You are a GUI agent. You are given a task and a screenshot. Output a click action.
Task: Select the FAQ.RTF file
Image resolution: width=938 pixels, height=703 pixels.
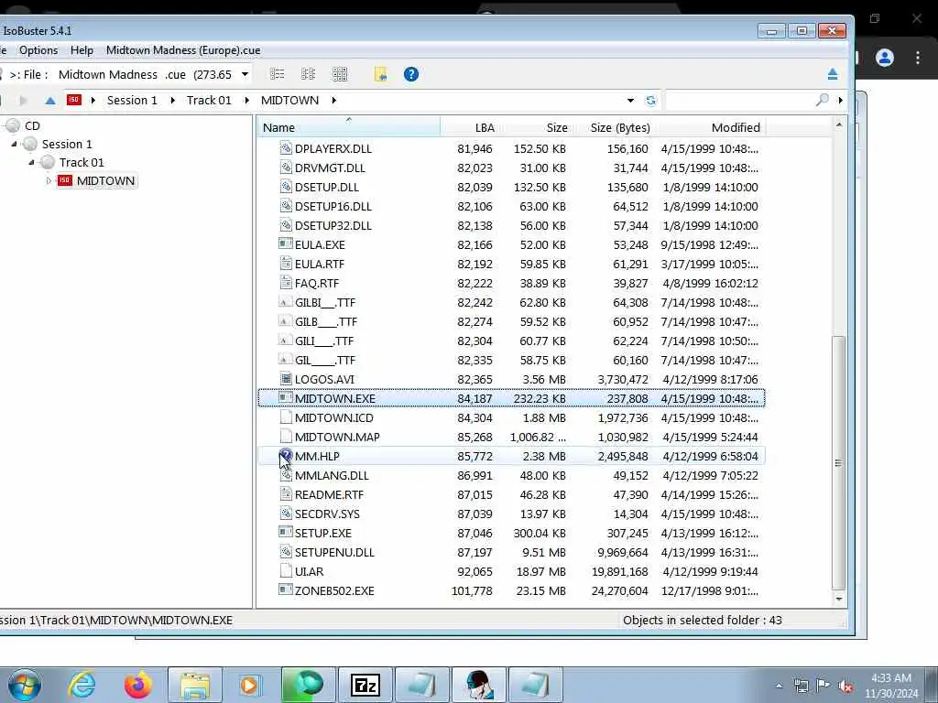click(317, 284)
